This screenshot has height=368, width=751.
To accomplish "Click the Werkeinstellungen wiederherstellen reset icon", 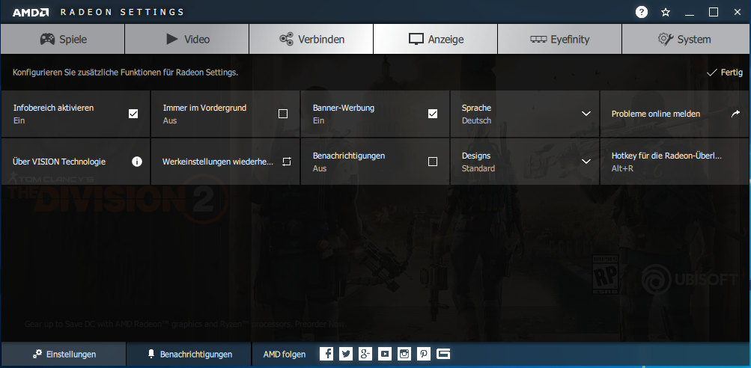I will pyautogui.click(x=287, y=162).
